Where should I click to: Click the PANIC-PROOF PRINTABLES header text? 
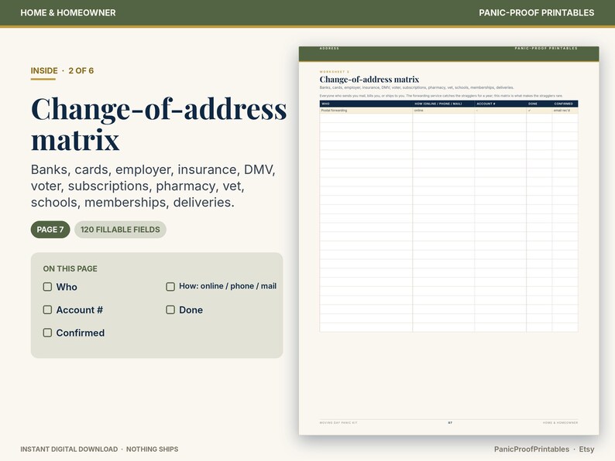pyautogui.click(x=536, y=12)
